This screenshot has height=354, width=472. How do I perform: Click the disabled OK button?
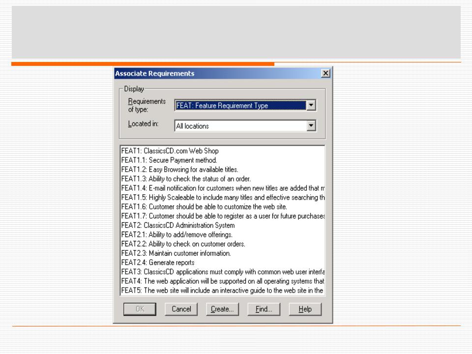[140, 309]
